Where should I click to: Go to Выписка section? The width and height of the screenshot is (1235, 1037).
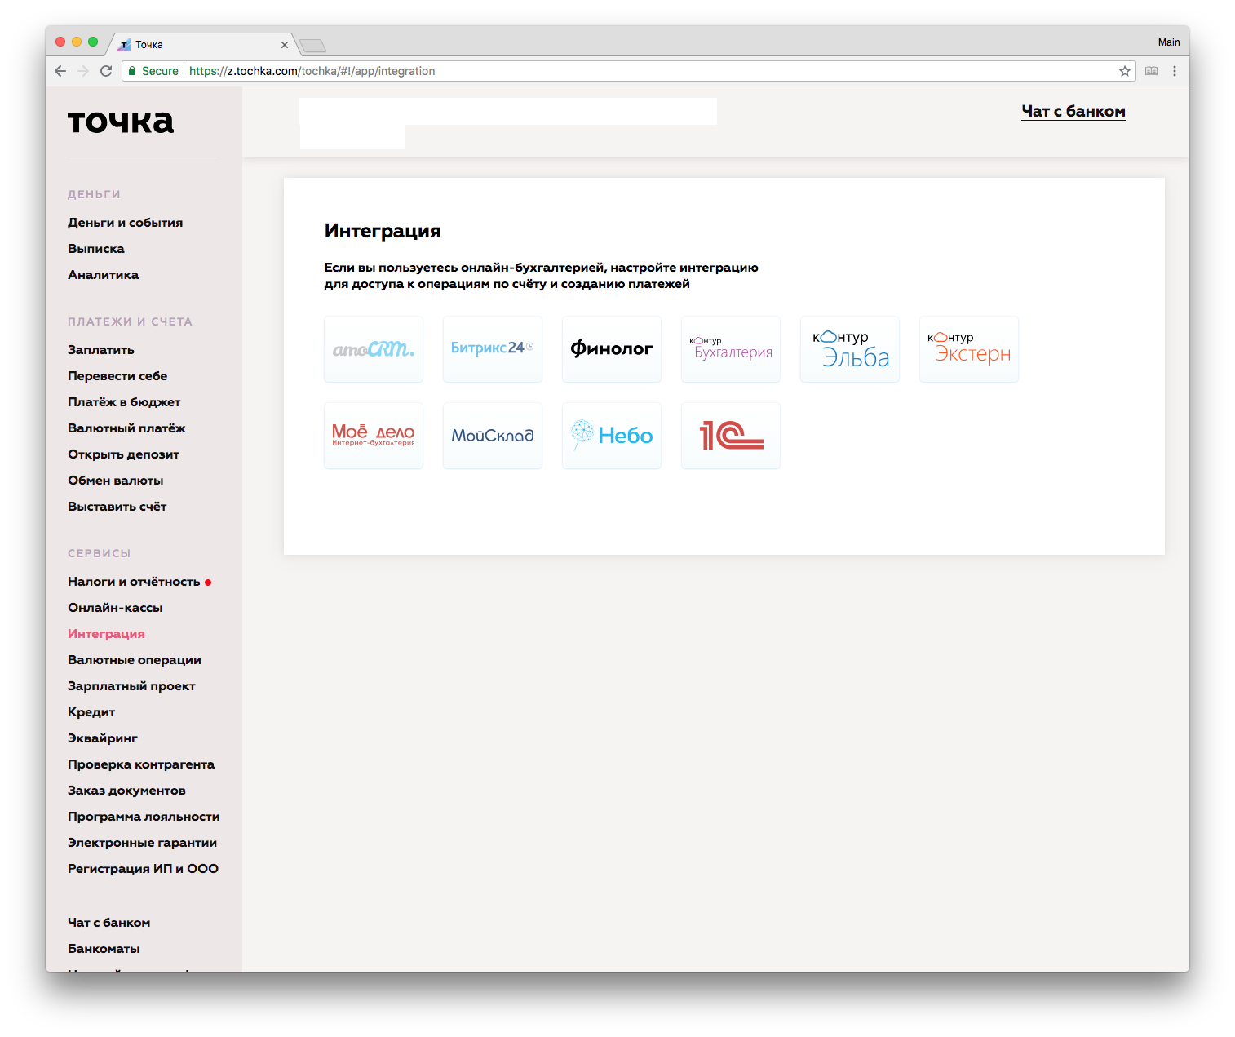point(96,249)
